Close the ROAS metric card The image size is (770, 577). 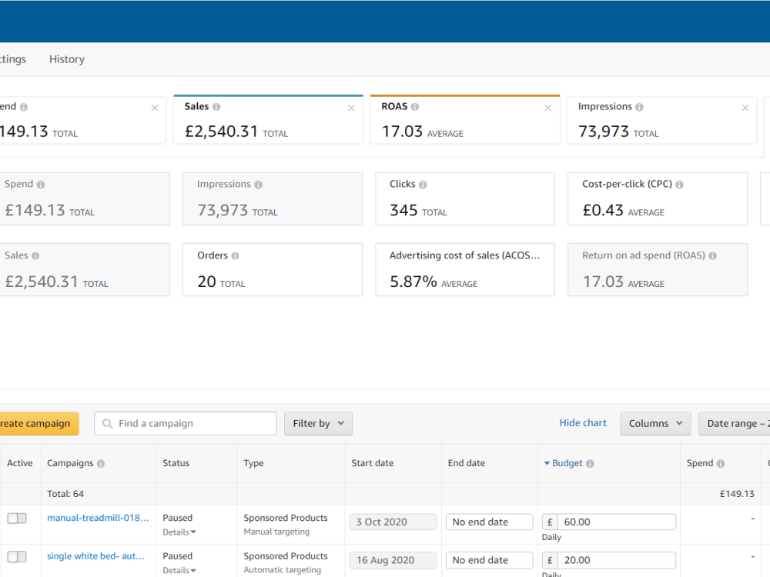548,108
